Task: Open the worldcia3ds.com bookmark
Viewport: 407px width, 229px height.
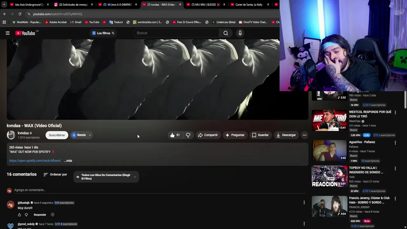Action: (x=148, y=22)
